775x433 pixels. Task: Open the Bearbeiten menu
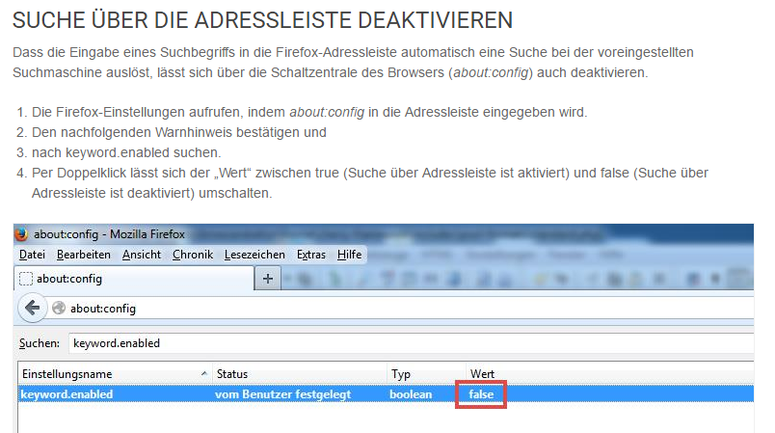pos(84,255)
